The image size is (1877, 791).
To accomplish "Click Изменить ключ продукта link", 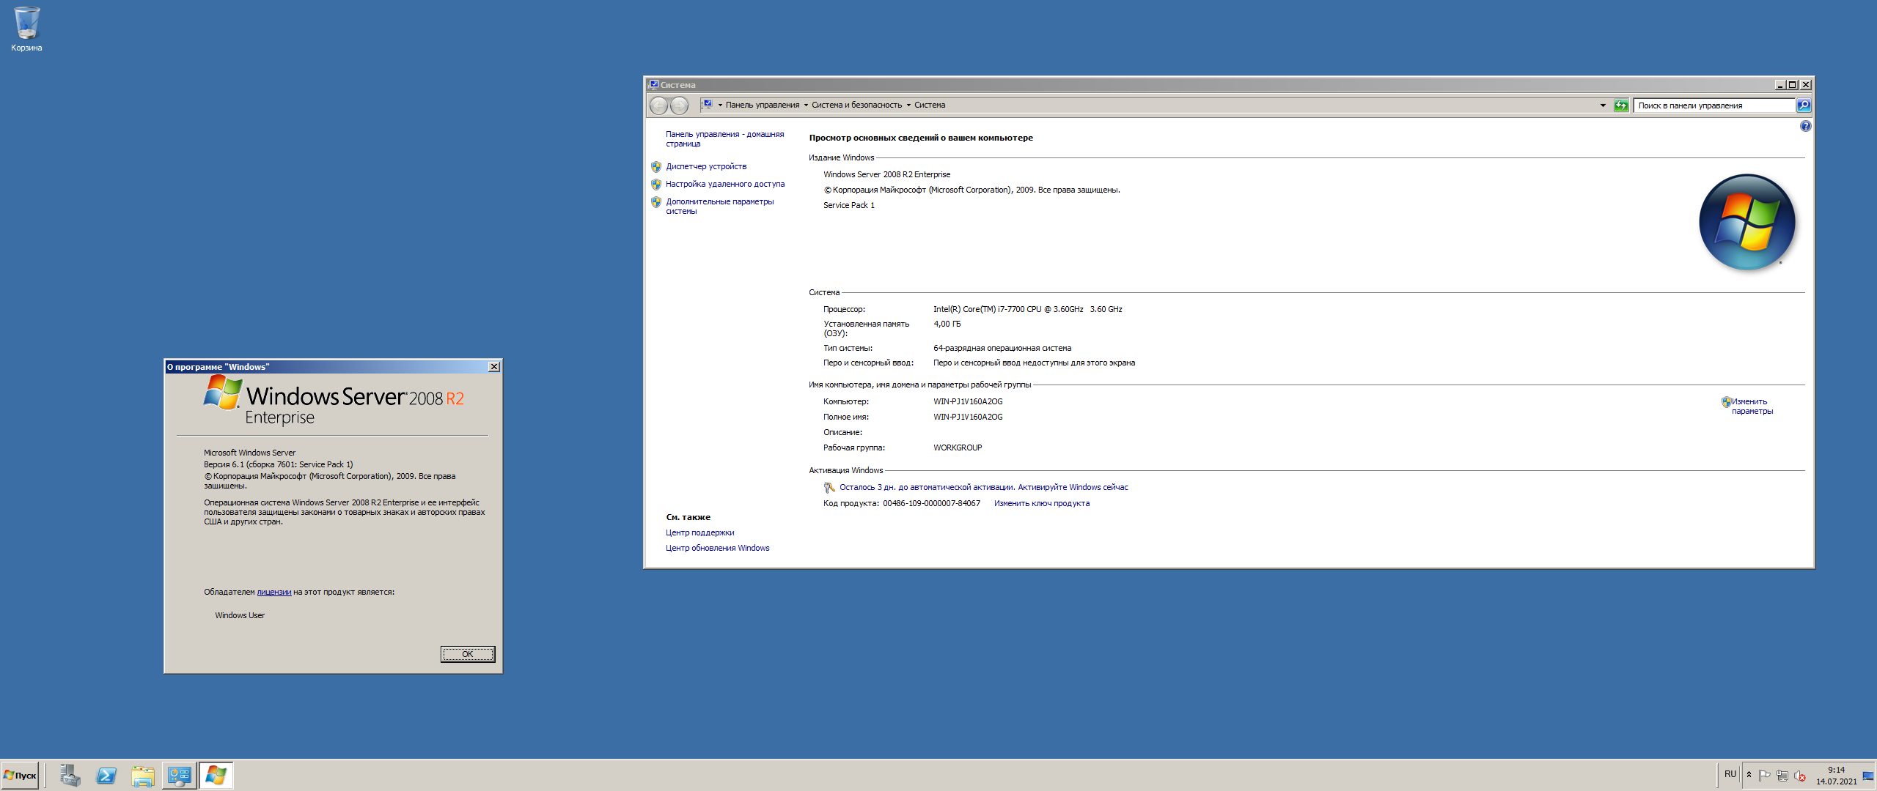I will (1041, 504).
